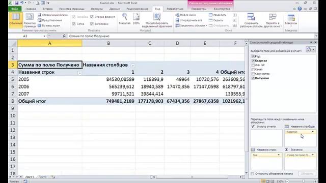Image resolution: width=326 pixels, height=183 pixels.
Task: Set zoom to 100% icon
Action: pos(136,19)
